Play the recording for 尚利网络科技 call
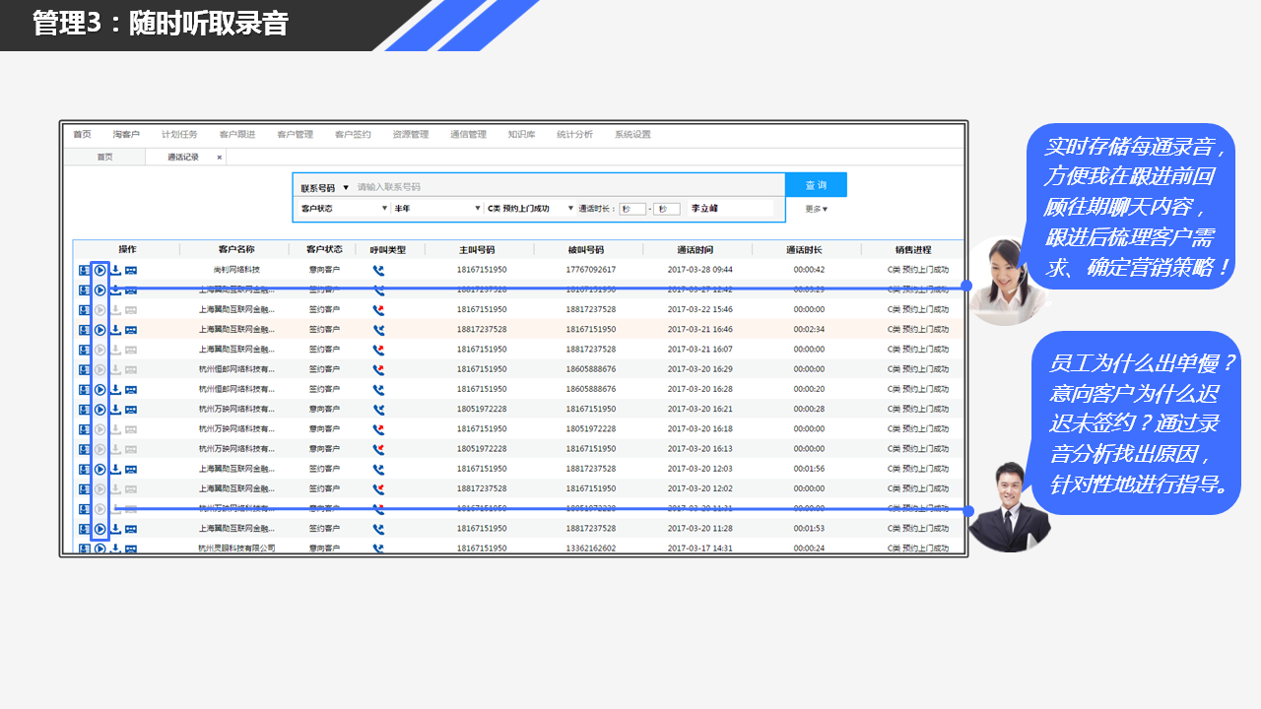Viewport: 1261px width, 709px height. [x=100, y=270]
